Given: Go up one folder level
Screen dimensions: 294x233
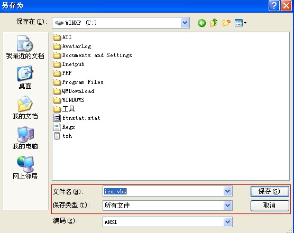Looking at the screenshot, I should coord(214,23).
